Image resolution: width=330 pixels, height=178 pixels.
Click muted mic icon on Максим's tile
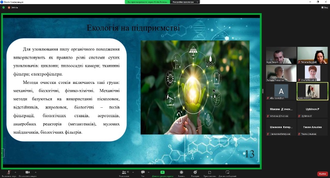click(268, 116)
